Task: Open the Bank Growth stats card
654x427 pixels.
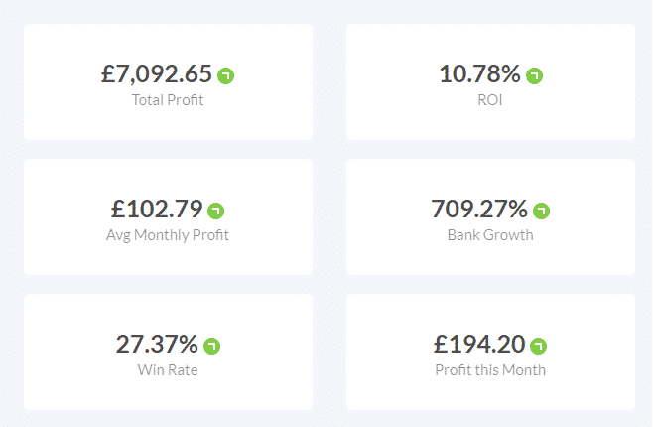Action: [x=490, y=217]
